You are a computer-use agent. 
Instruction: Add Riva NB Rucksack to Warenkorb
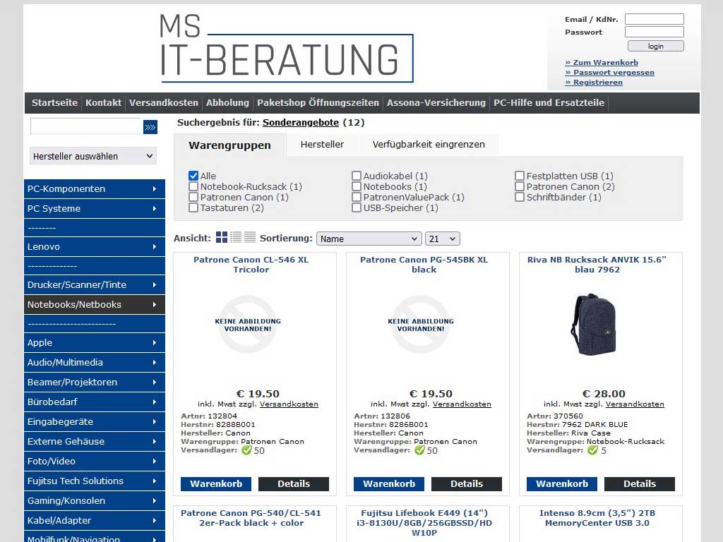(x=561, y=484)
